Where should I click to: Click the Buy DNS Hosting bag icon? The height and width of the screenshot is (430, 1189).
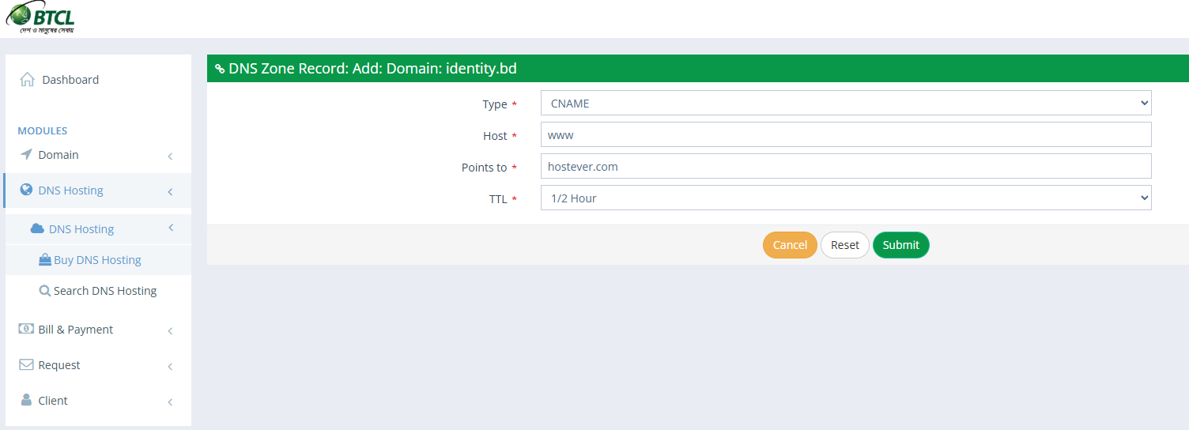[45, 259]
